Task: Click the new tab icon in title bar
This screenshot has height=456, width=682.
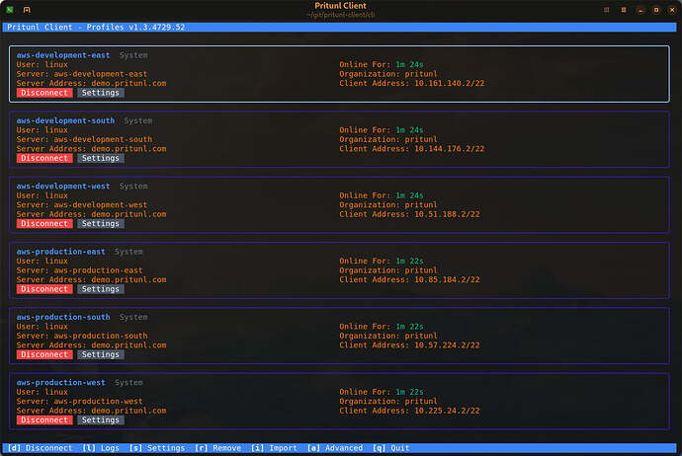Action: pyautogui.click(x=27, y=10)
